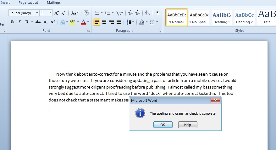Toggle Subscript formatting
Viewport: 276px width, 150px height.
pos(45,22)
